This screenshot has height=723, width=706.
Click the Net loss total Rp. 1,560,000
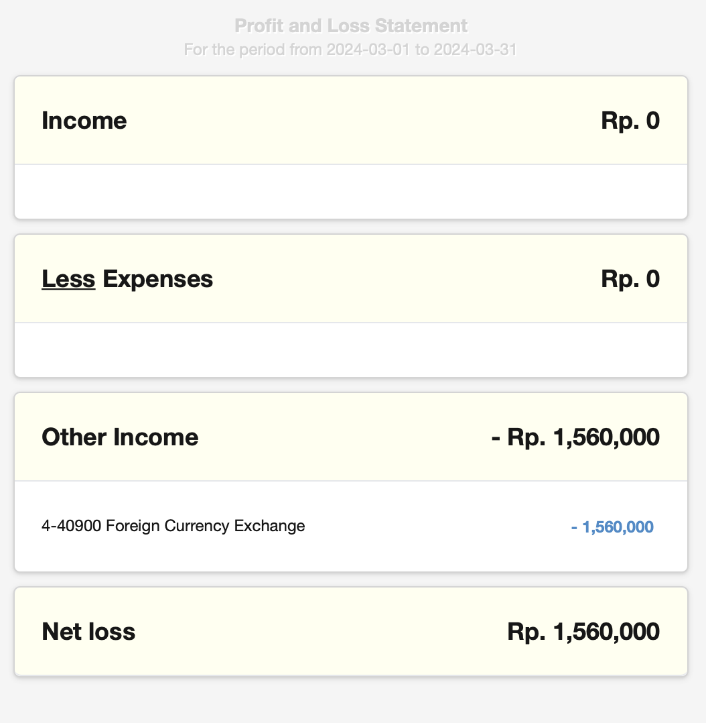[x=583, y=631]
